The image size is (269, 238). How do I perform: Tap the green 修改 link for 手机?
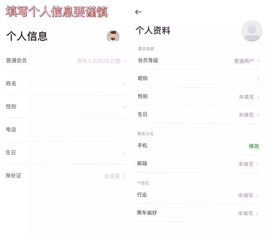click(x=254, y=146)
